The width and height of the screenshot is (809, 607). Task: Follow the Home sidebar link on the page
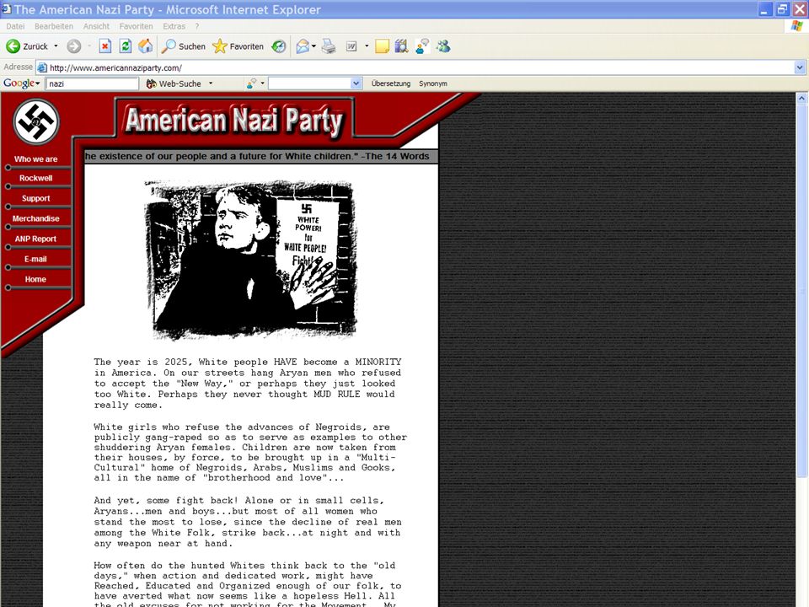click(35, 279)
